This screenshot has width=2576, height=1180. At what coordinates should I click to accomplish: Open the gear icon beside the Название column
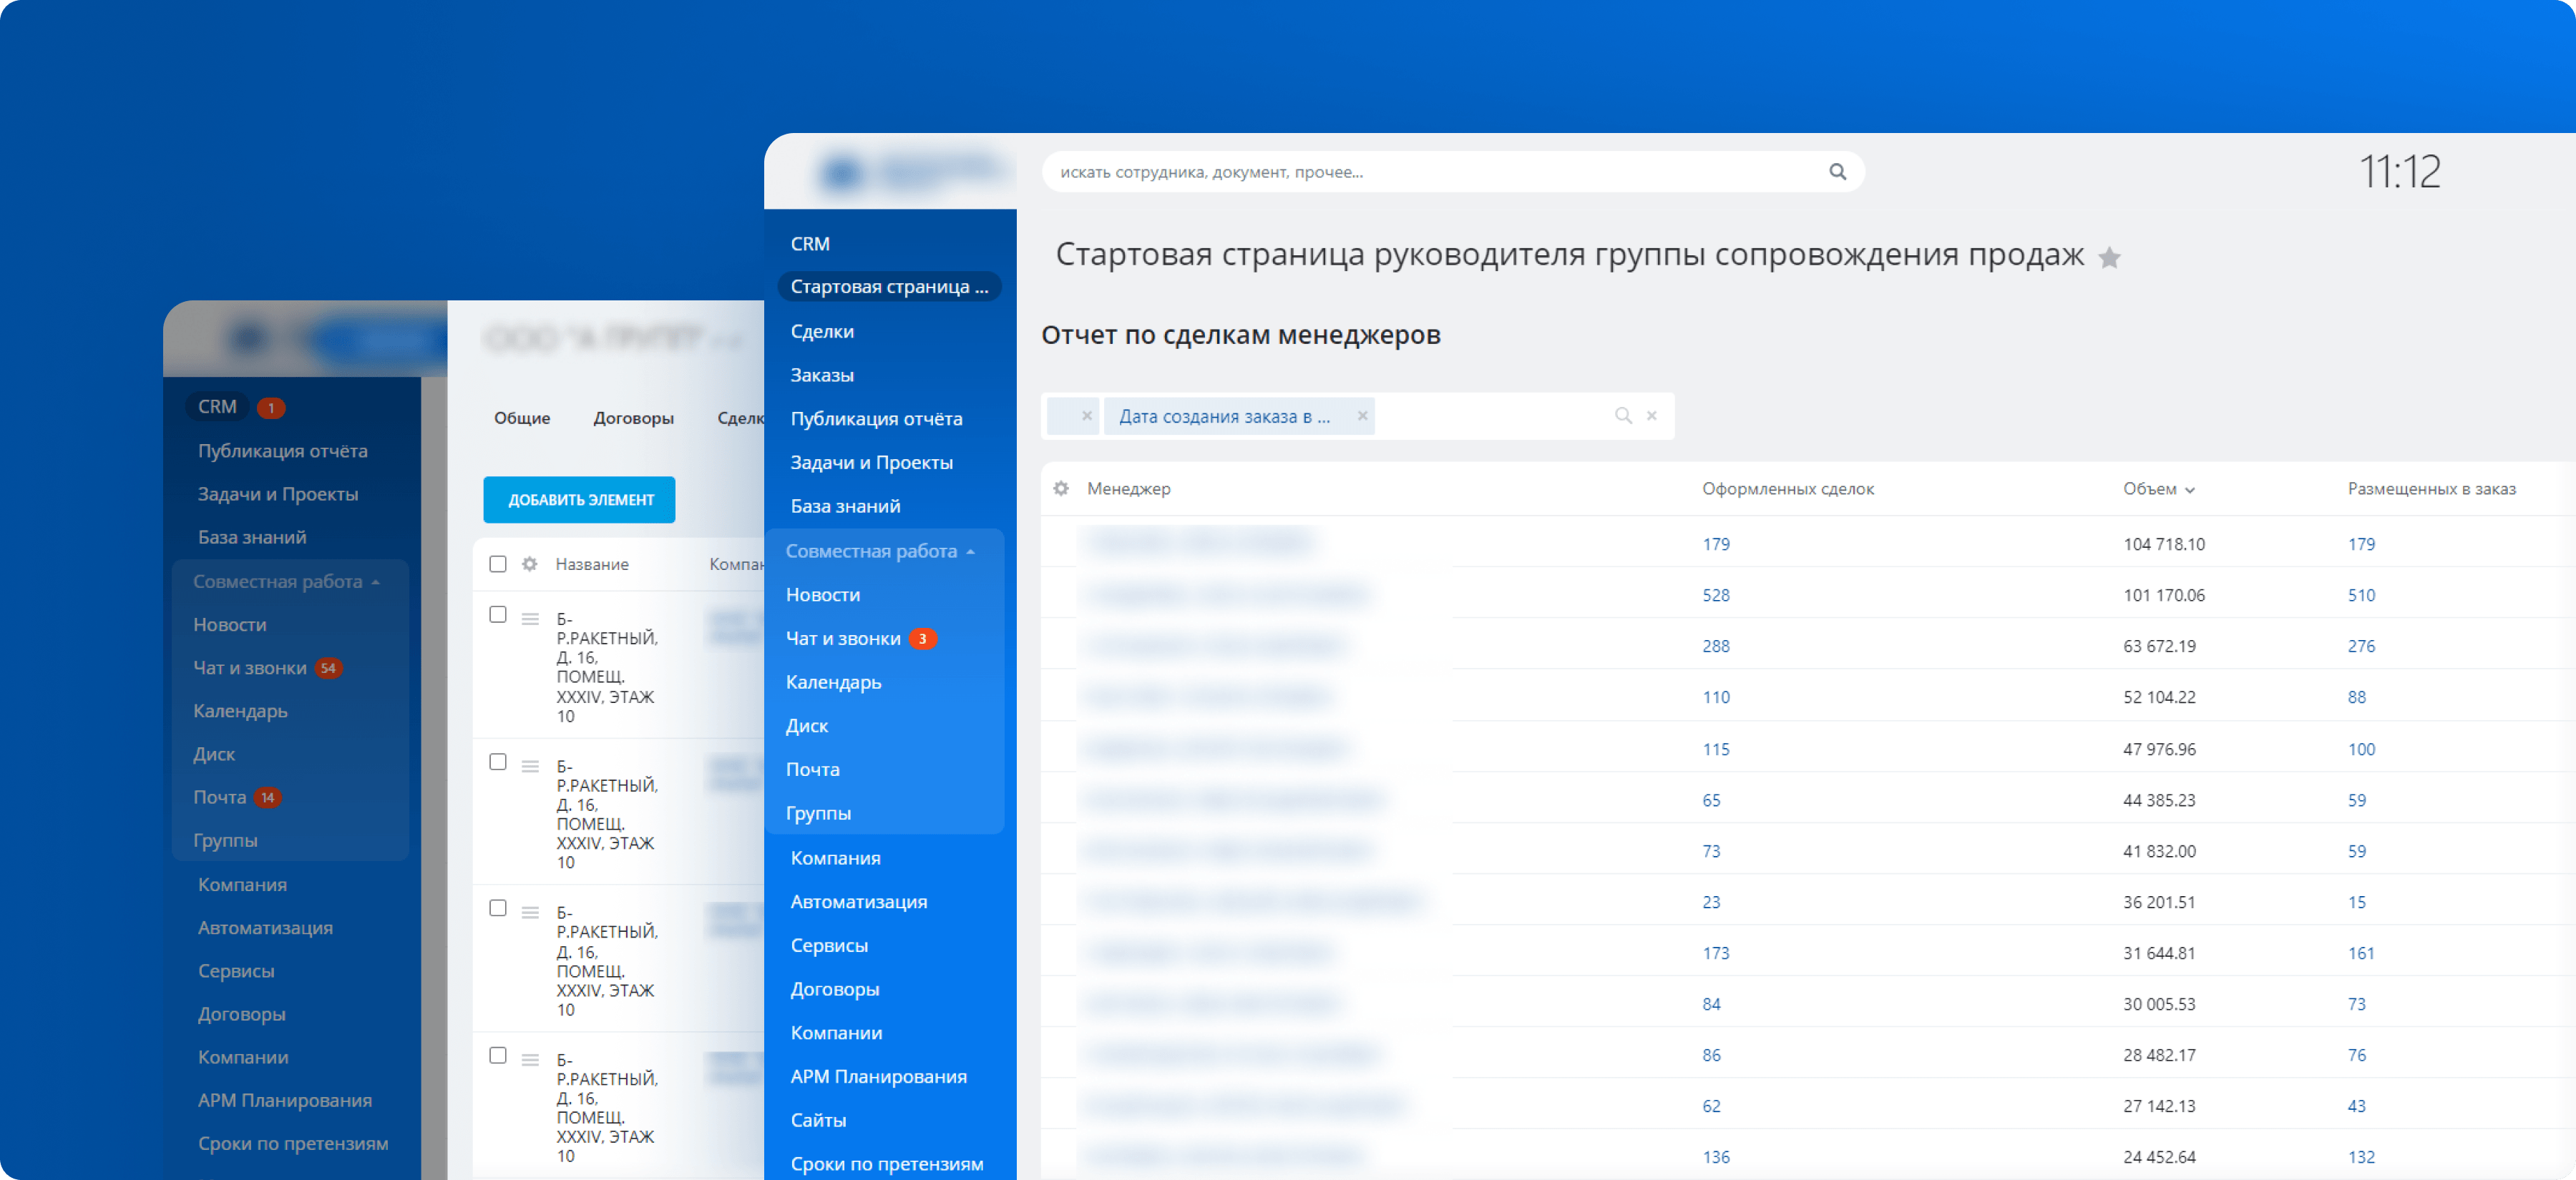coord(530,564)
